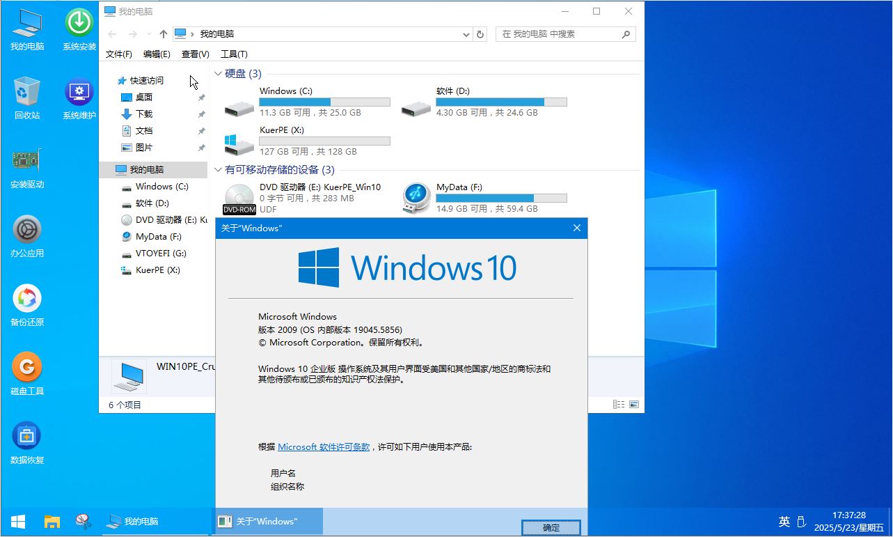Open the recent locations dropdown arrow
Screen dimensions: 893x537
point(148,34)
